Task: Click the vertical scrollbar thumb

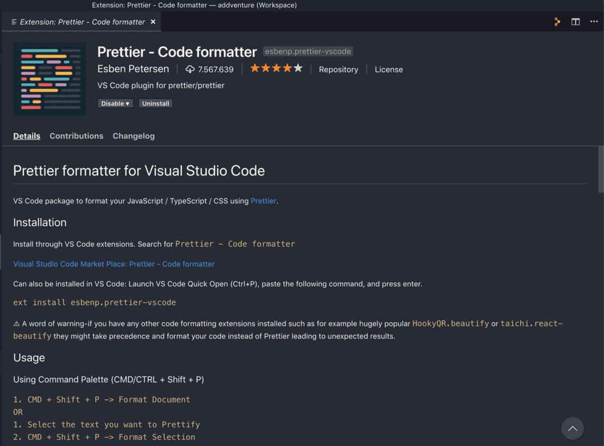Action: click(x=600, y=170)
